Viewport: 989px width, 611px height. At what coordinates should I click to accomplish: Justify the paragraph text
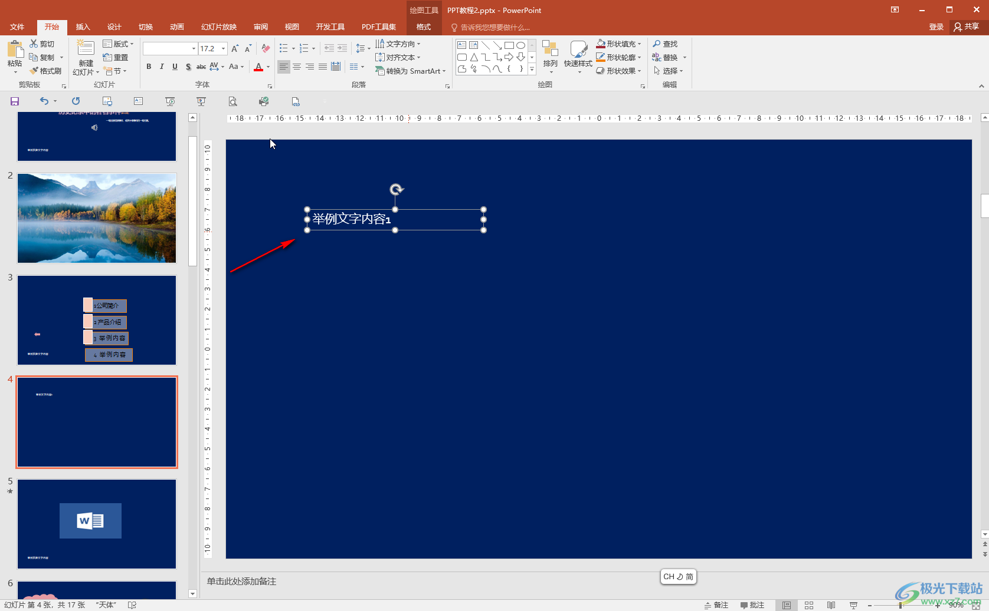pos(323,67)
